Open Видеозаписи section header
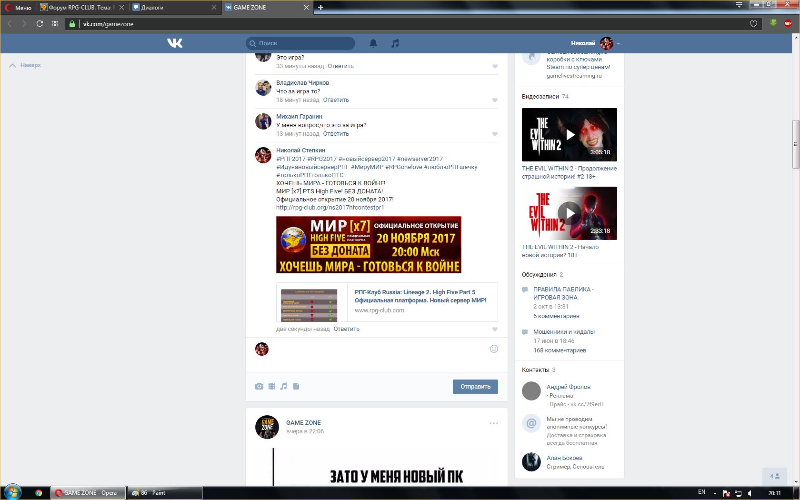 click(x=540, y=97)
